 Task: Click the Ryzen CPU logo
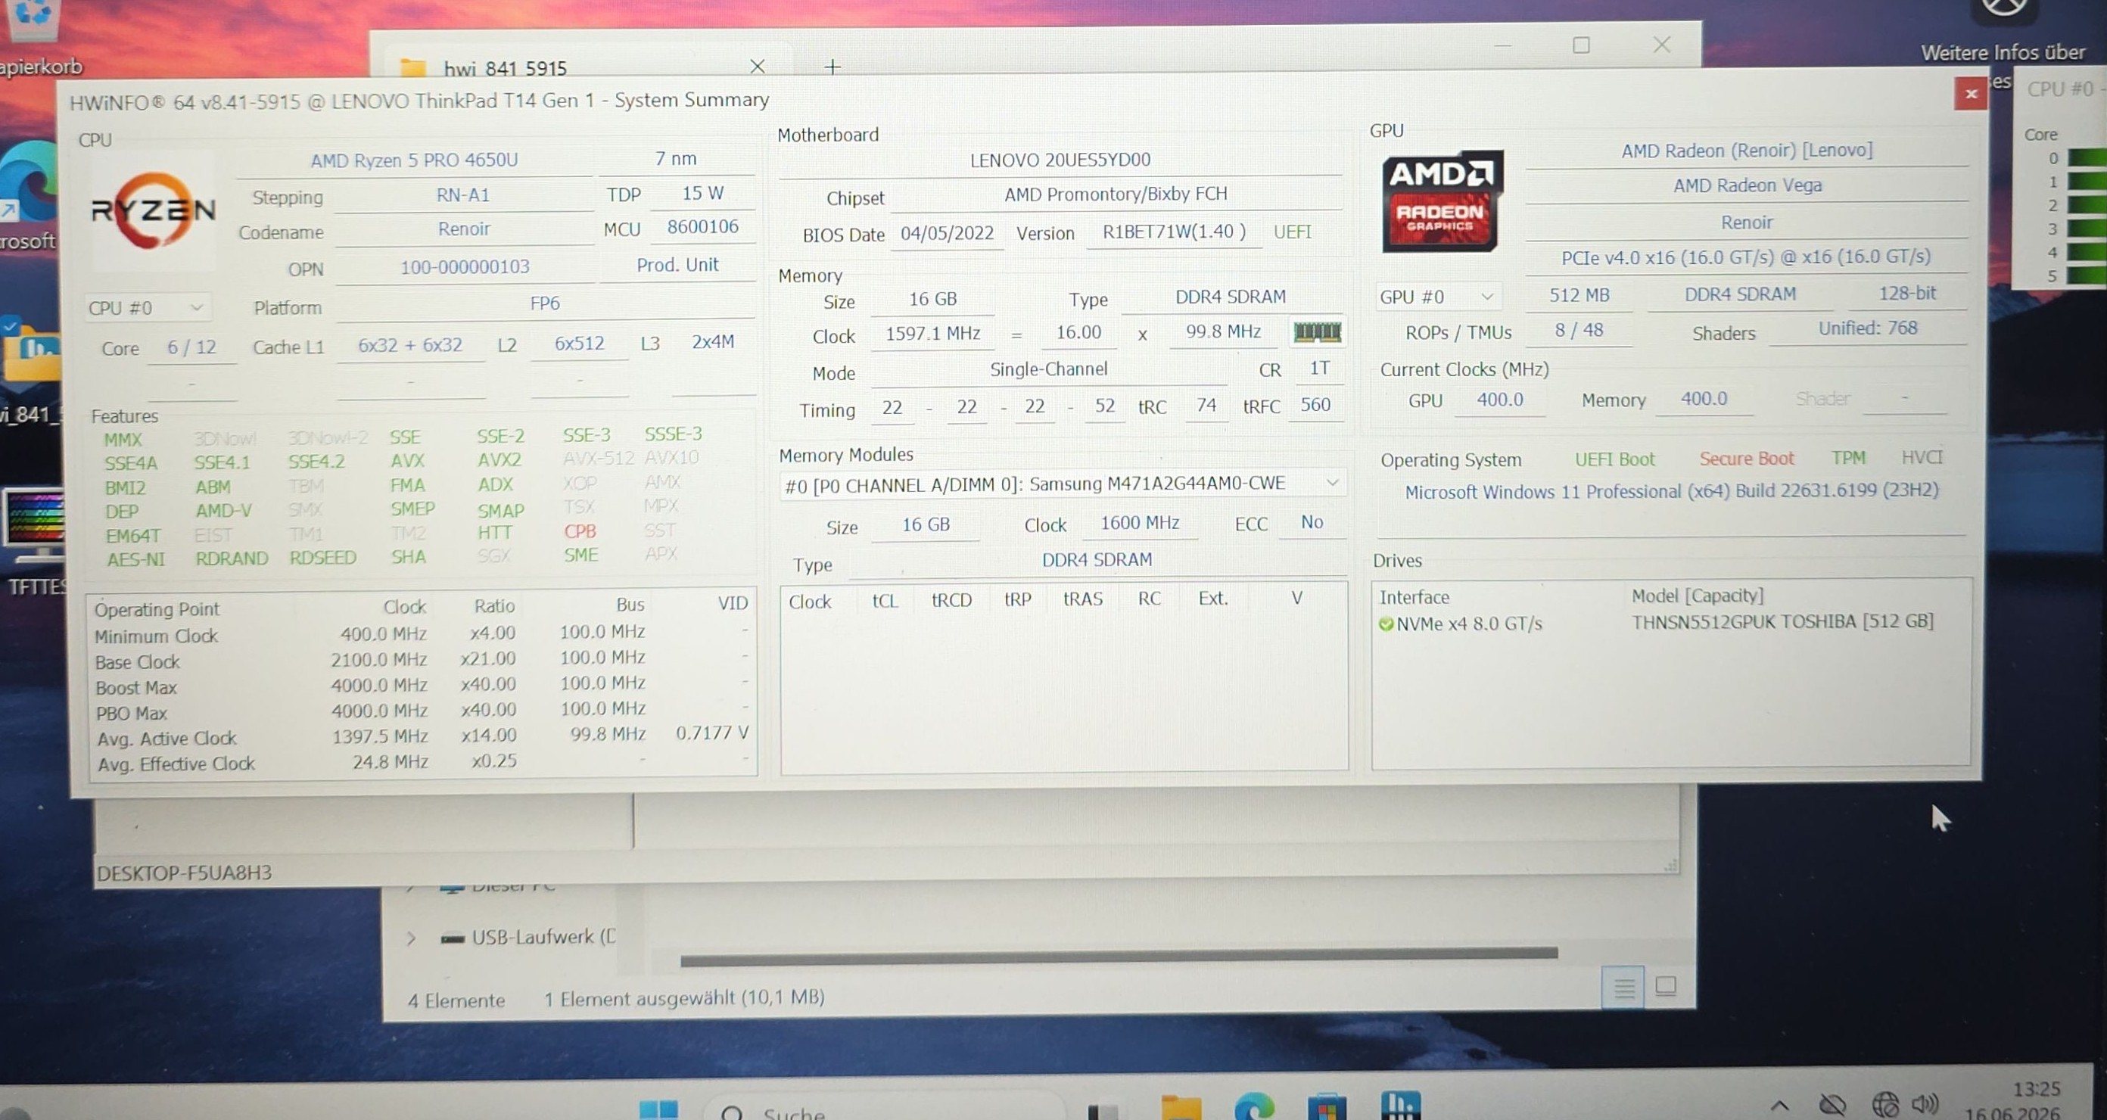153,210
